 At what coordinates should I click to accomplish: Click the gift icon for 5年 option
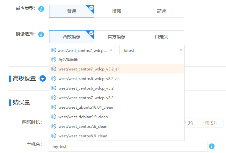coord(207,123)
